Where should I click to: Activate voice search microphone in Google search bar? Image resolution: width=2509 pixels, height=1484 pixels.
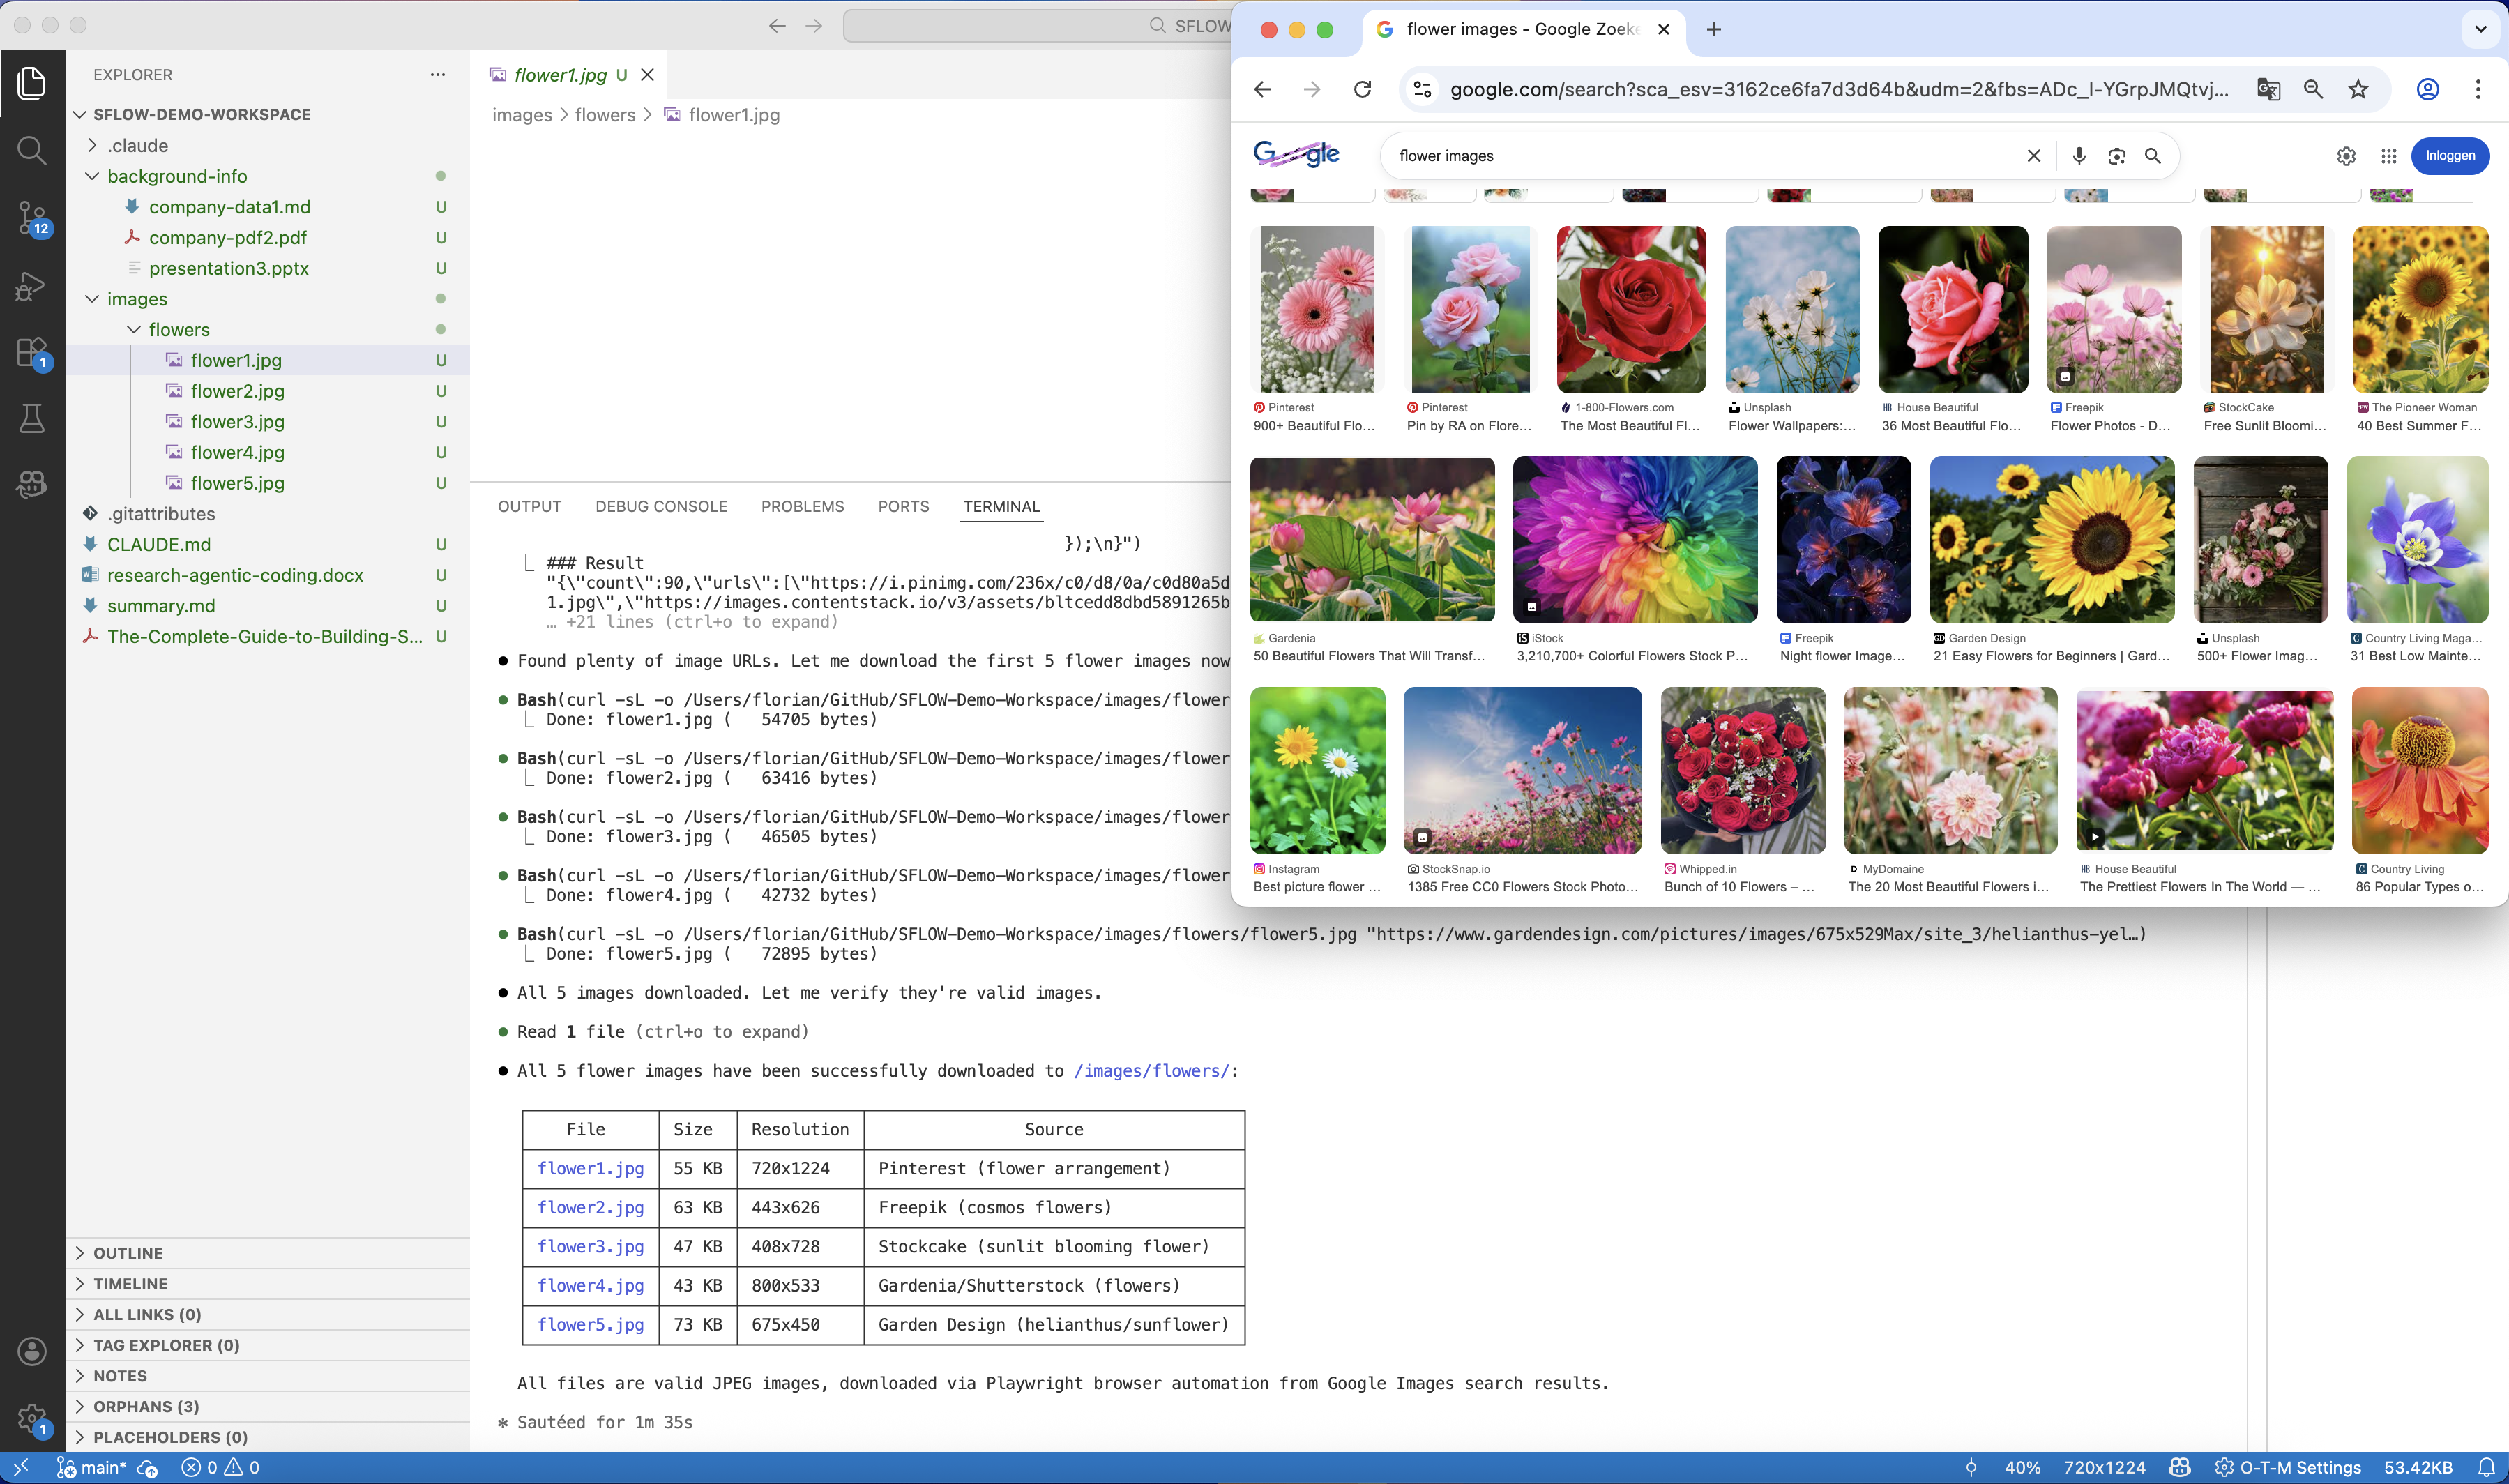pyautogui.click(x=2078, y=156)
